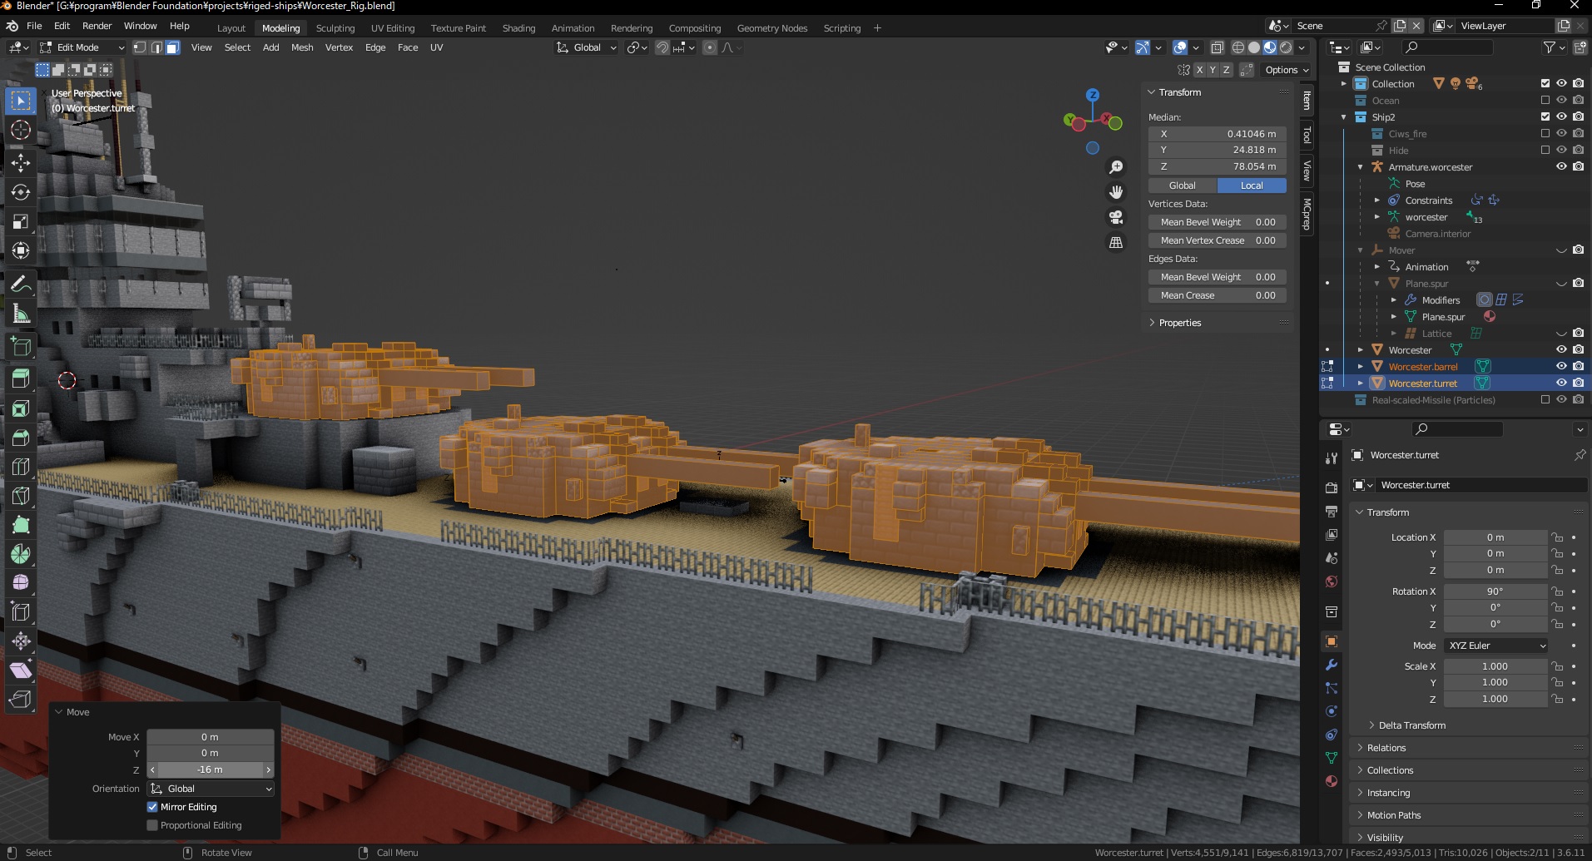Enable the Proportional Editing checkbox
1592x861 pixels.
pyautogui.click(x=152, y=825)
